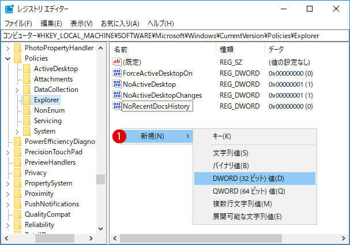Click the NonEnum folder icon
The height and width of the screenshot is (245, 350).
point(27,110)
